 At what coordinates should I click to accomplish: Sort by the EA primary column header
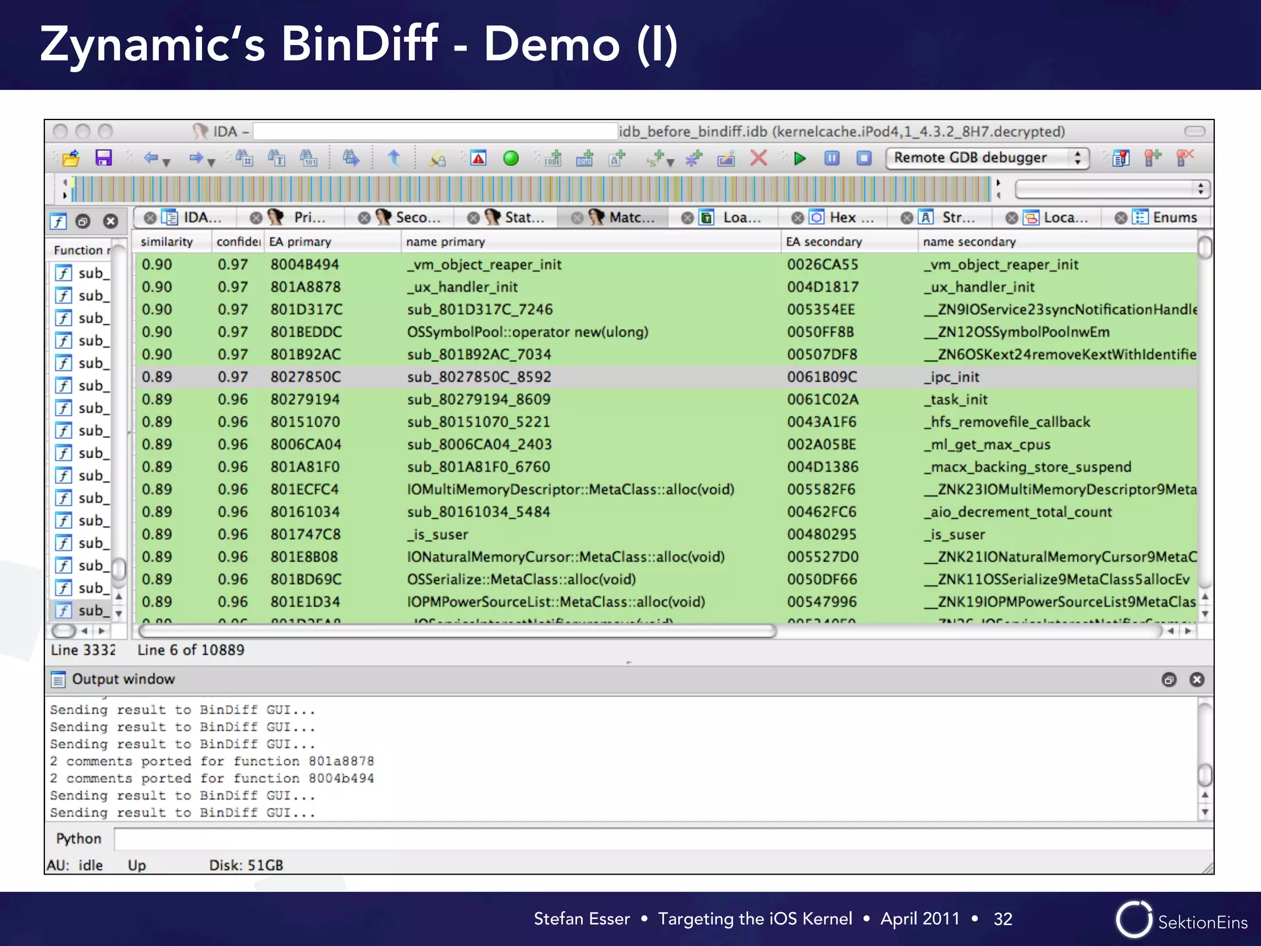tap(332, 241)
